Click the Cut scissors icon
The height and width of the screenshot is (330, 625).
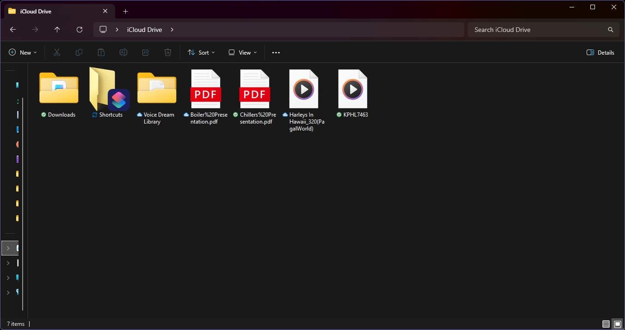click(57, 52)
